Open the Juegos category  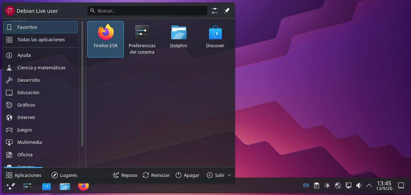pos(40,130)
